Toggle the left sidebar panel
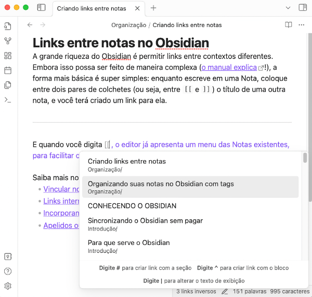Viewport: 312px width, 297px height. 41,8
